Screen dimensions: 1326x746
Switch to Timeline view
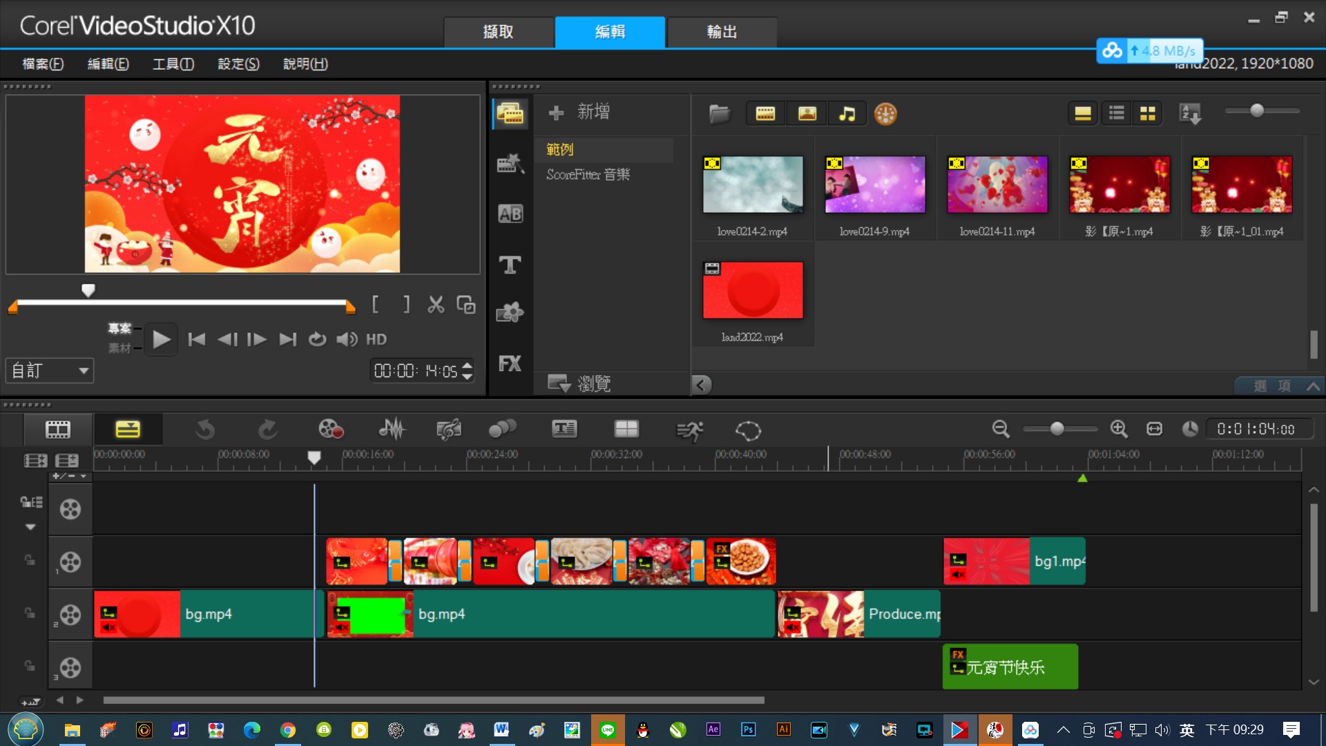[x=128, y=430]
